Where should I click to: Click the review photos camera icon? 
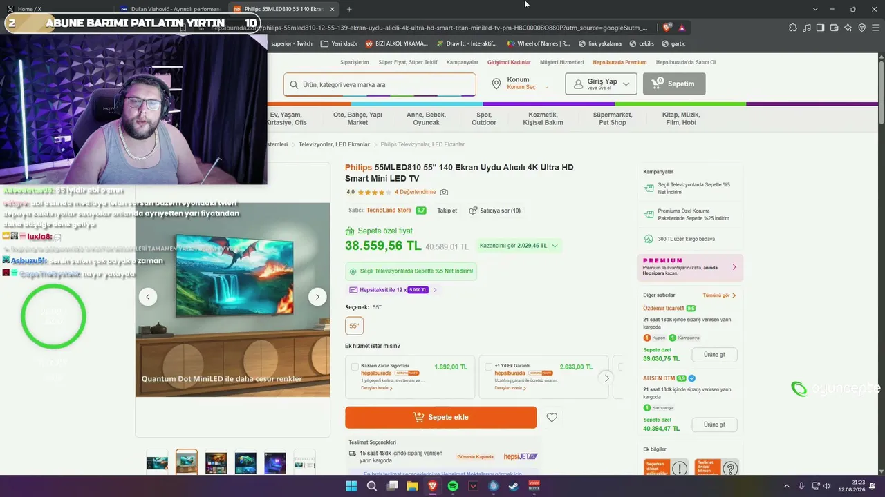pos(444,192)
